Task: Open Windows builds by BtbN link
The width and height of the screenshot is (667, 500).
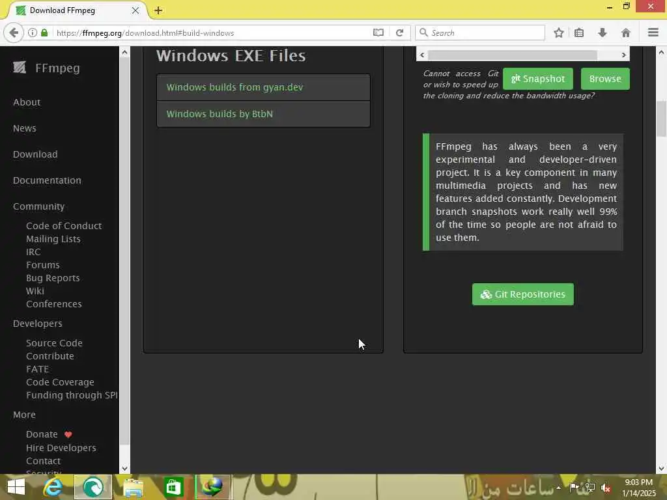Action: (x=220, y=114)
